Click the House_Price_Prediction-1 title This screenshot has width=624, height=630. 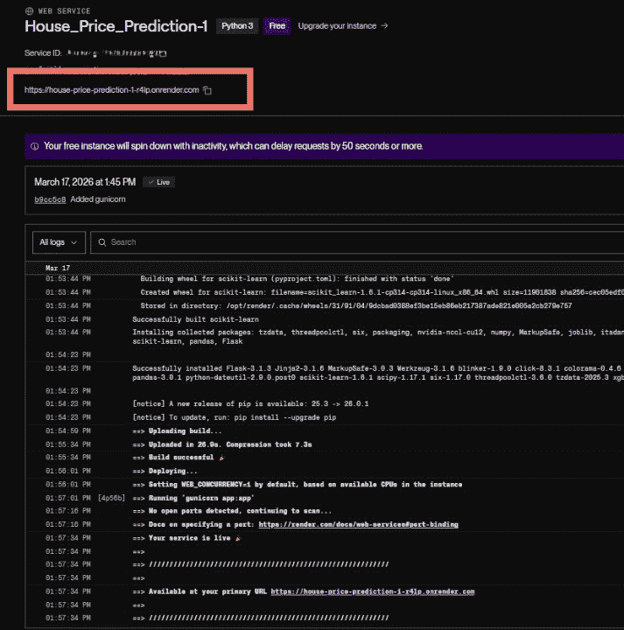coord(116,26)
